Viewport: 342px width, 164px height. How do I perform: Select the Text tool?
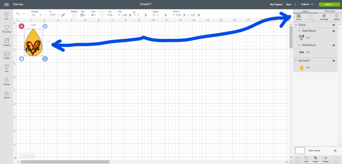point(6,68)
